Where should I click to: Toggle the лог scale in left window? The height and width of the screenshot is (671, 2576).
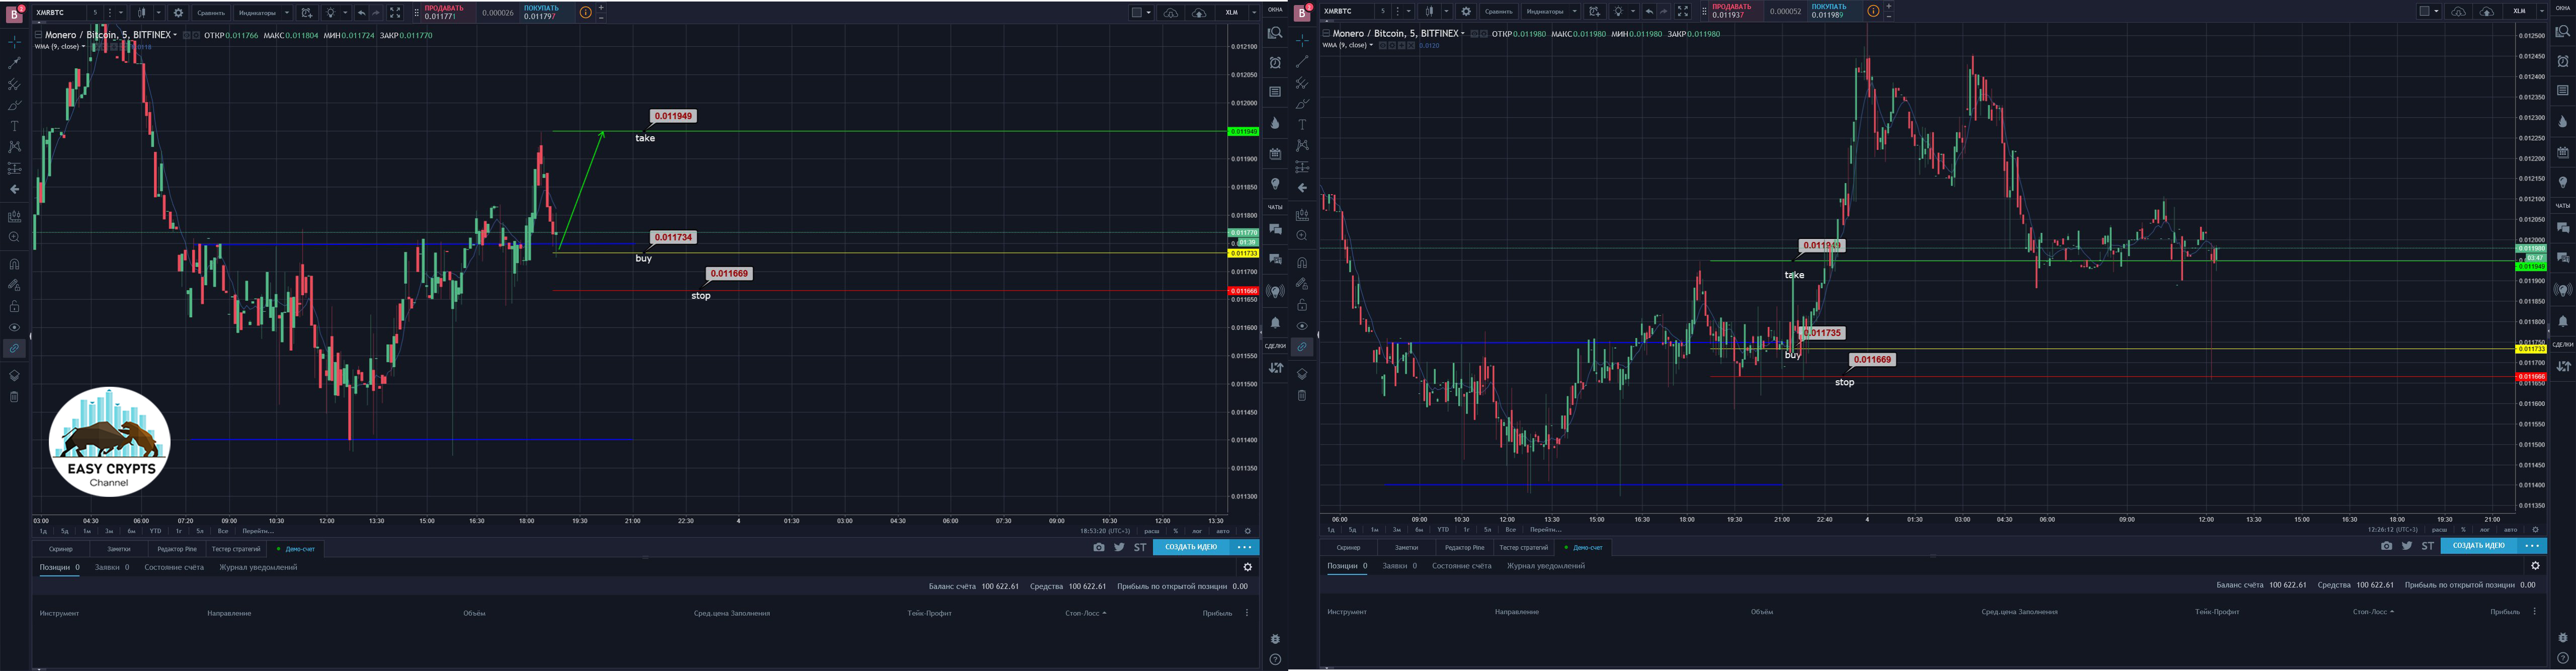[x=1197, y=531]
